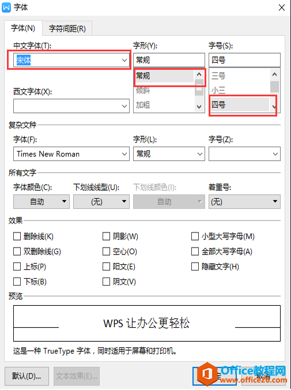
Task: Open the 中文字体 combo box dropdown arrow
Action: click(x=124, y=60)
